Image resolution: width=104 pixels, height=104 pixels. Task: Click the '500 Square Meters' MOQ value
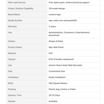pos(58,83)
